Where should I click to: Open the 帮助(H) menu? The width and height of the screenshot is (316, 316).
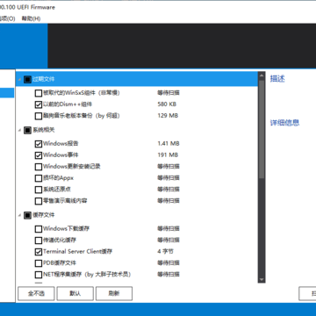click(x=31, y=18)
